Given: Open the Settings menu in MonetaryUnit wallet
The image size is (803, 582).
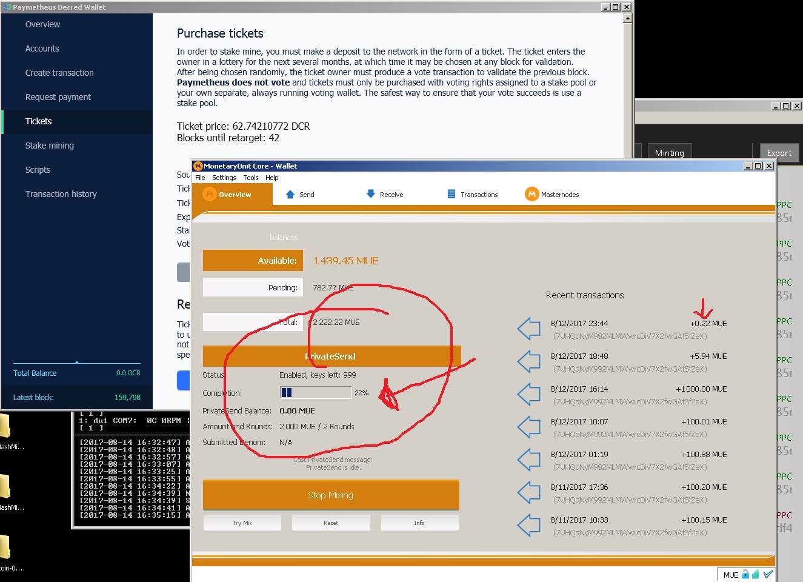Looking at the screenshot, I should click(x=224, y=178).
